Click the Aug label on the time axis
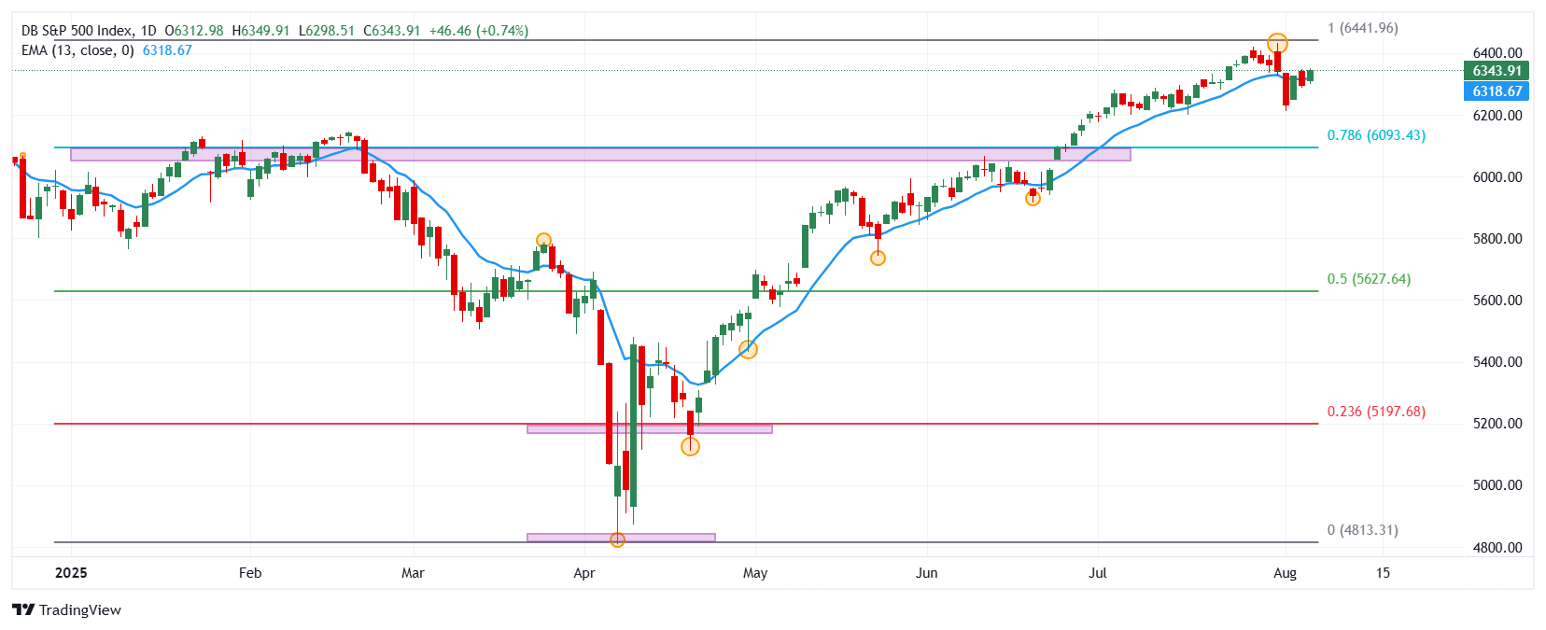This screenshot has width=1546, height=630. (1285, 573)
